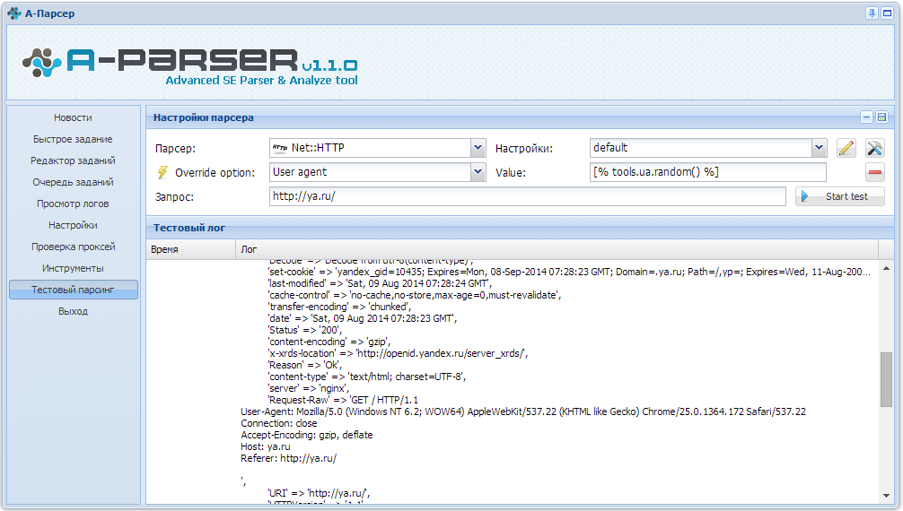Open the Настройки preset dropdown arrow

point(820,148)
